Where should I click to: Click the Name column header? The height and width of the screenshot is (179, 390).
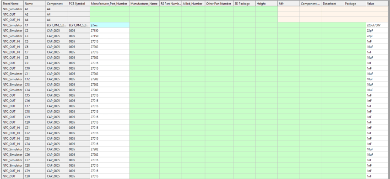click(x=35, y=4)
